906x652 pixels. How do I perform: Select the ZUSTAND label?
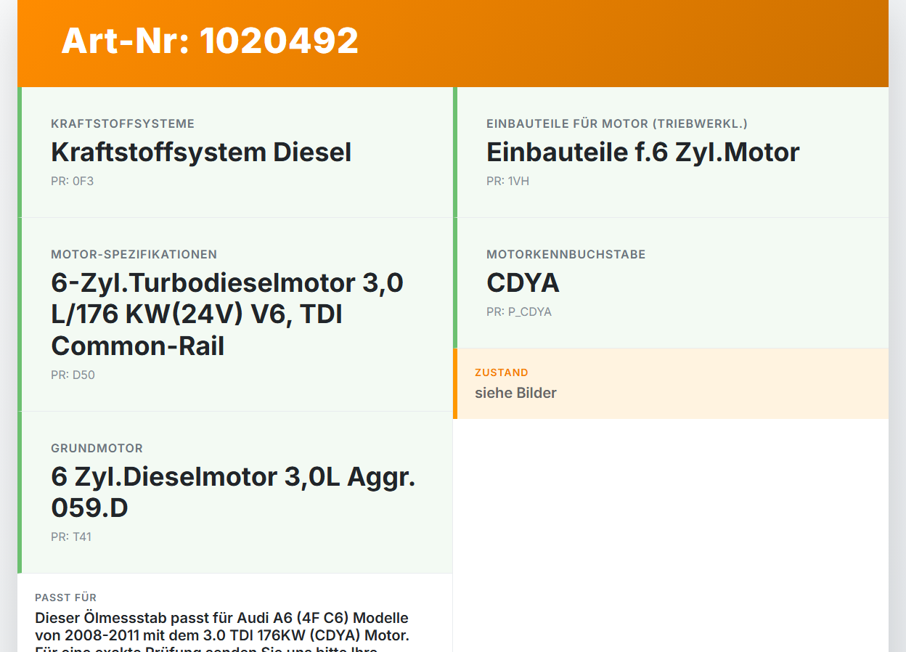pyautogui.click(x=502, y=372)
